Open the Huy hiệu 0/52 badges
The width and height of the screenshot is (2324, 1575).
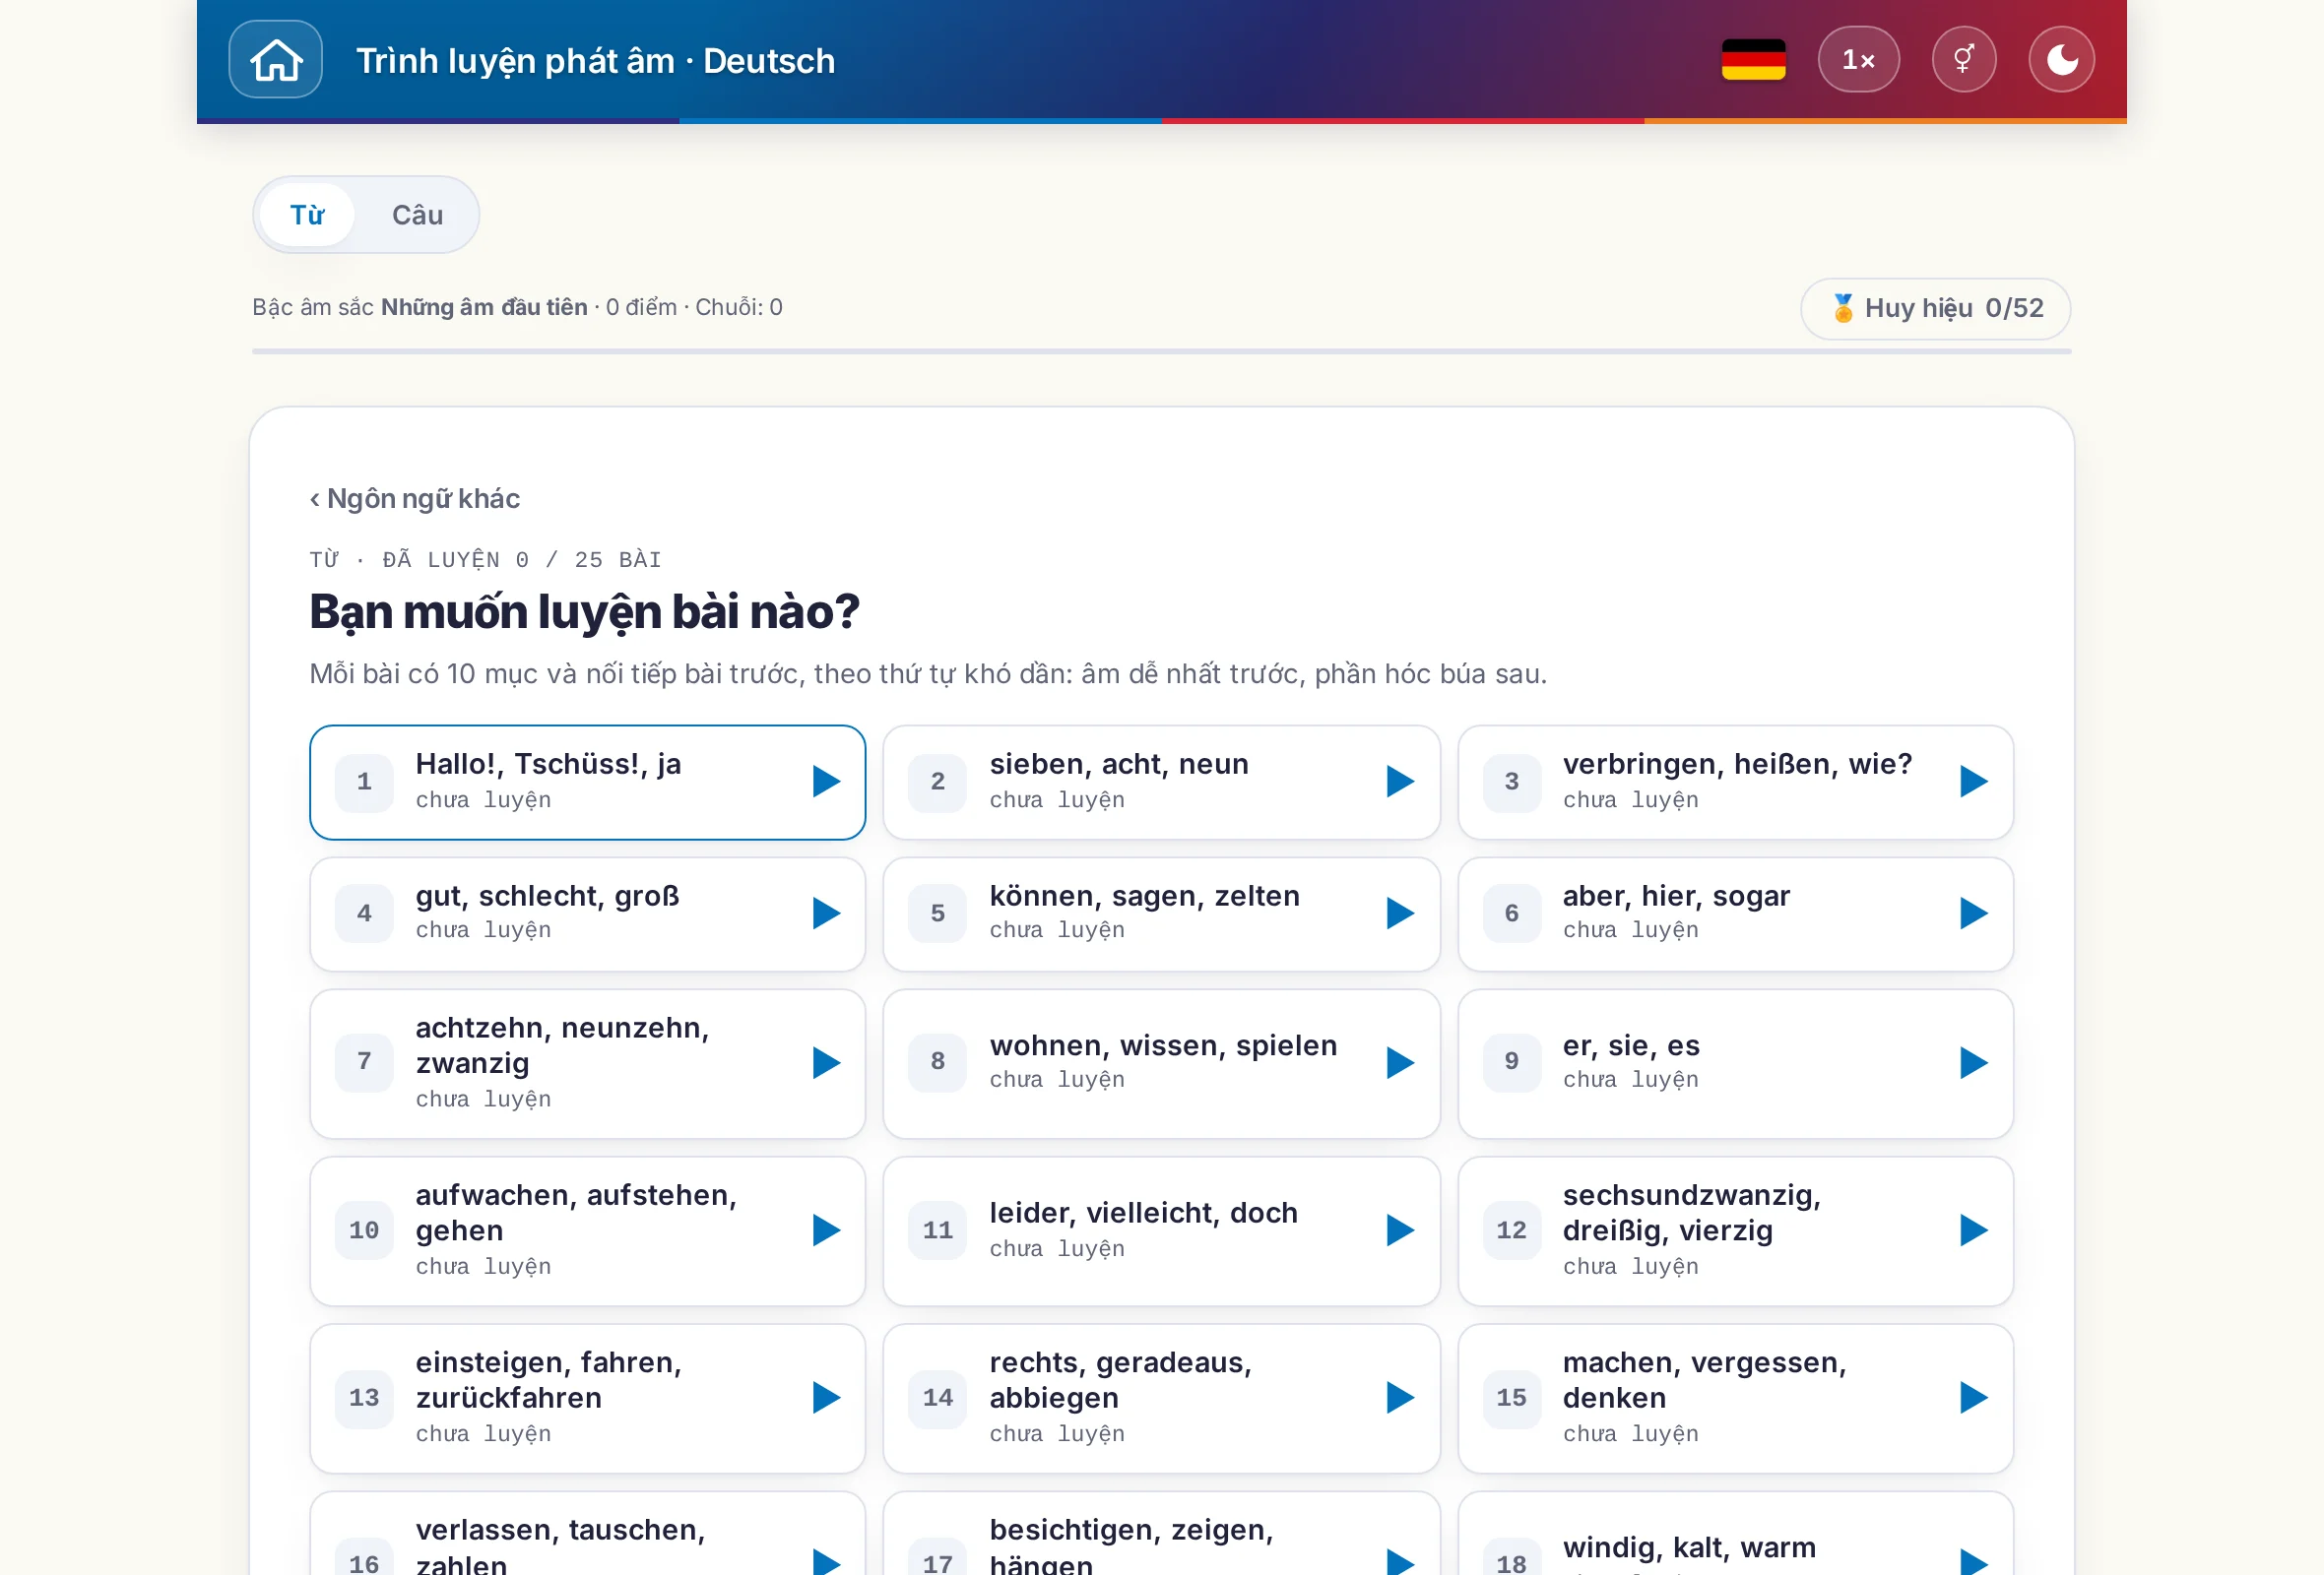(1935, 308)
